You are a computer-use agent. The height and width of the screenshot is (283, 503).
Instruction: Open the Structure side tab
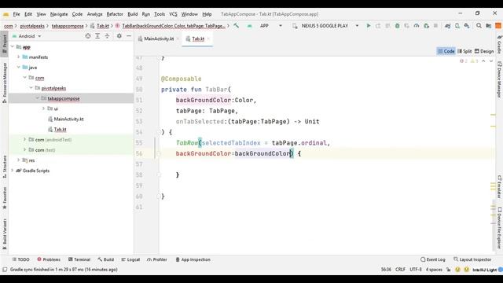[4, 167]
